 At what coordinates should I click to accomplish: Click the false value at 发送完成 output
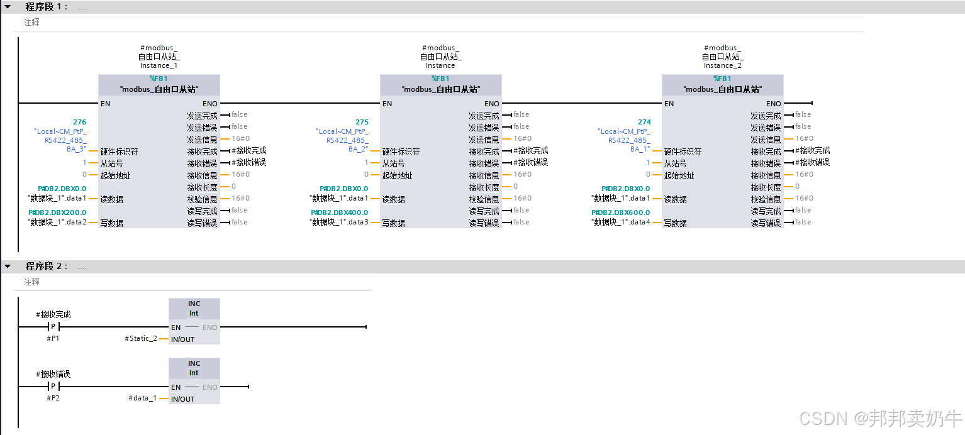tap(240, 114)
